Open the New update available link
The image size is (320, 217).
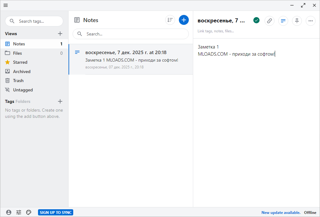(x=280, y=212)
